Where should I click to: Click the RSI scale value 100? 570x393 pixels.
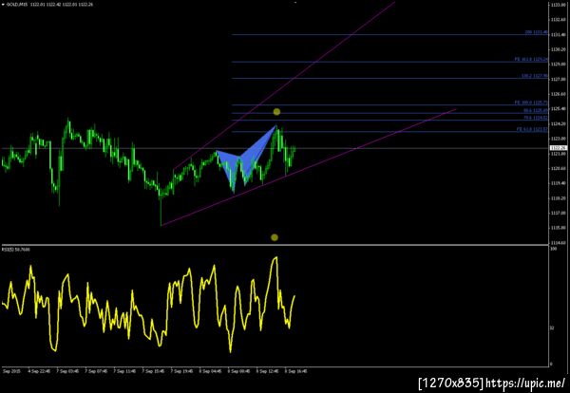pyautogui.click(x=554, y=249)
